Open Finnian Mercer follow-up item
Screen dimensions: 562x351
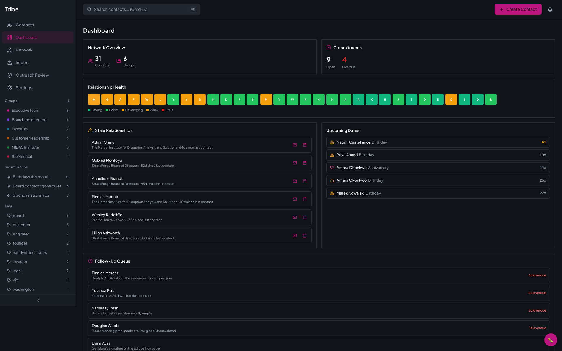pyautogui.click(x=319, y=276)
